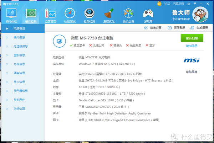Minimize the 鲁大师 window
The image size is (214, 143).
201,4
